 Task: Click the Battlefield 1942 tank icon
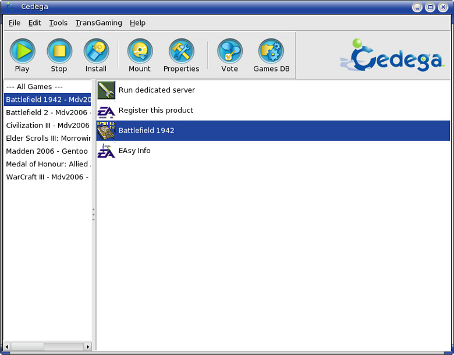107,130
